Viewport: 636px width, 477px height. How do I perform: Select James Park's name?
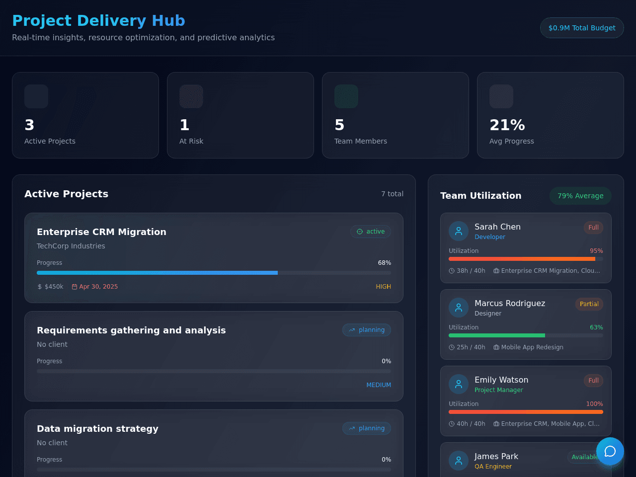(x=496, y=456)
